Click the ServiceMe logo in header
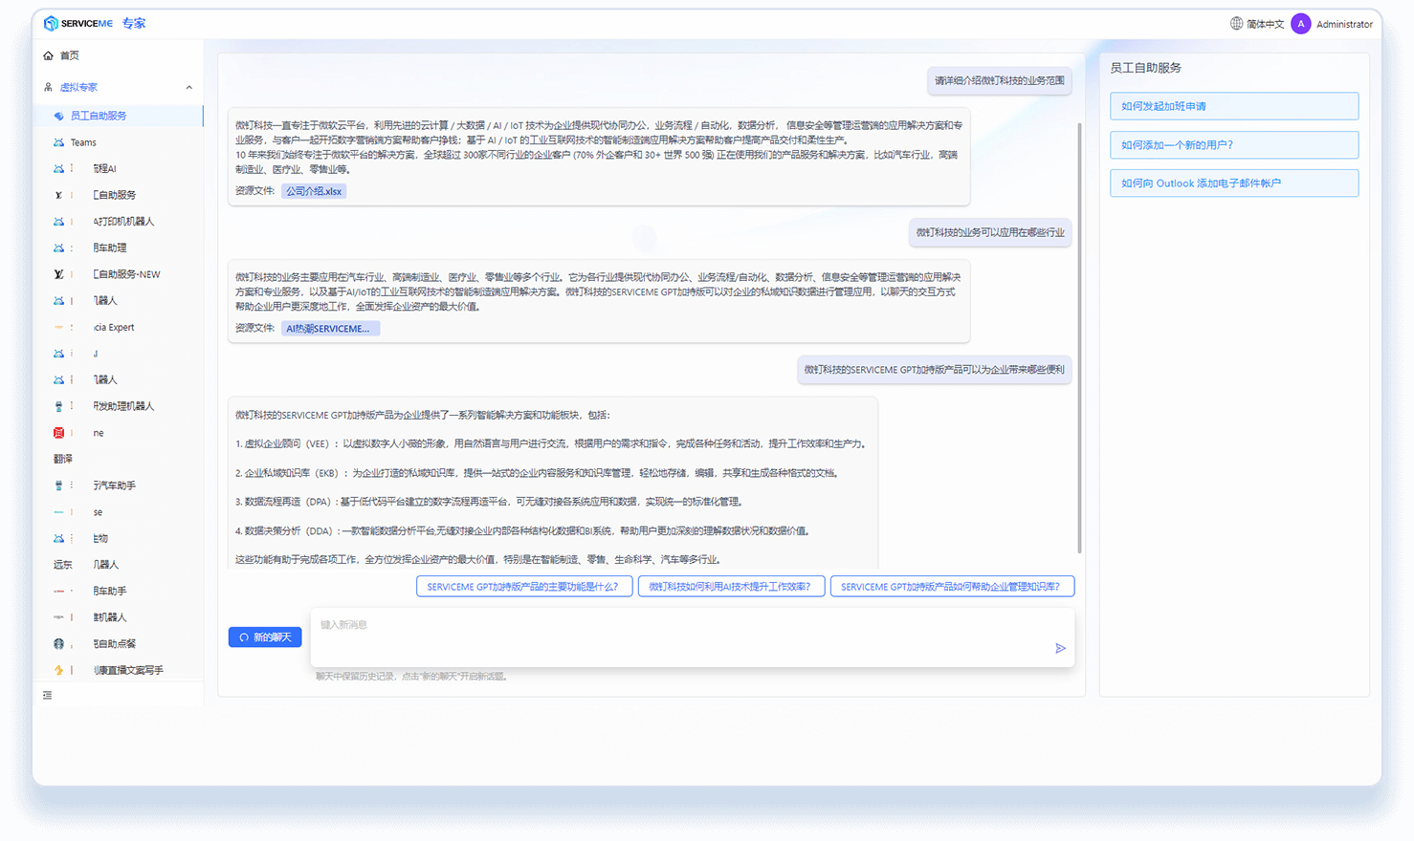 pos(78,23)
